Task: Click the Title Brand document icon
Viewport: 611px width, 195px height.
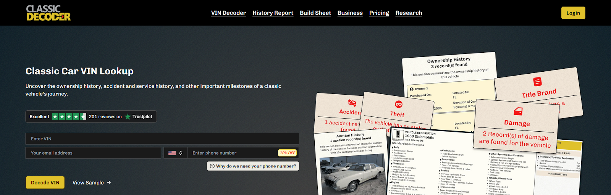Action: (537, 82)
